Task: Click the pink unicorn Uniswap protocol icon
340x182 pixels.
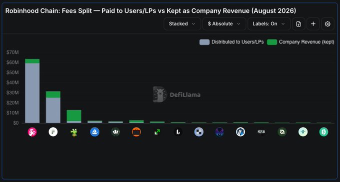Action: pos(32,132)
